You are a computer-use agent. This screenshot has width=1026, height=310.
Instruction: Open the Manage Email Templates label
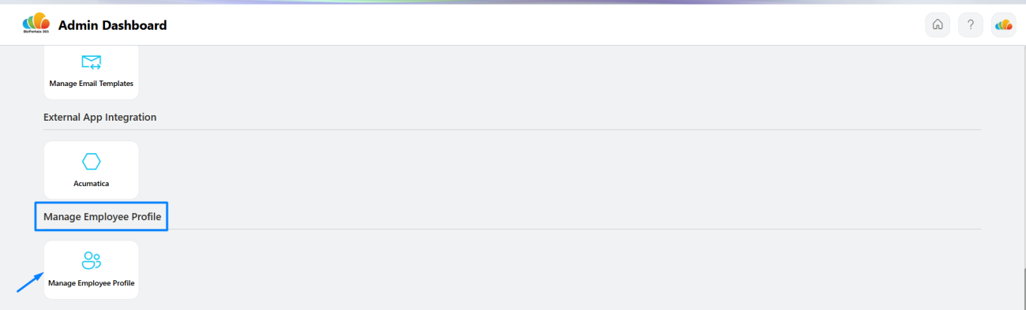click(x=92, y=84)
